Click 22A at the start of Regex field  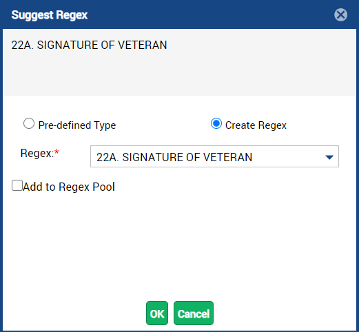(107, 158)
